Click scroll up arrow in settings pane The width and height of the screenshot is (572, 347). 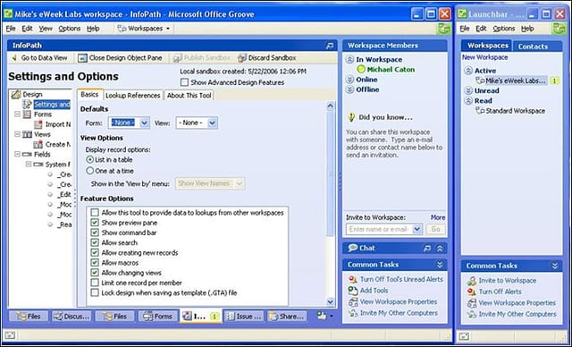(330, 106)
